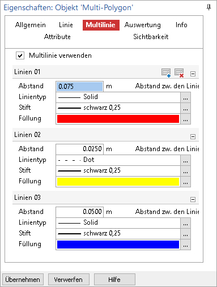Open Füllung browse button in Linien 03
Viewport: 217px width, 287px height.
tap(185, 245)
